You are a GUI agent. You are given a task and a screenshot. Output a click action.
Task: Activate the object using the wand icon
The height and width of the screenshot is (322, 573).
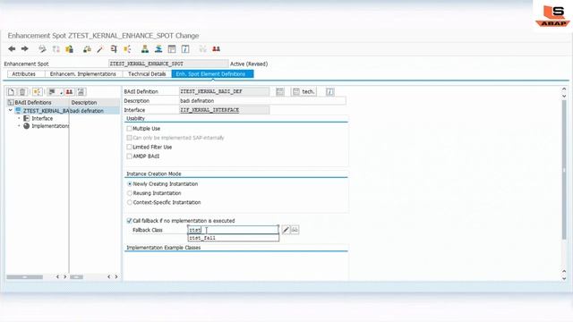(x=99, y=49)
